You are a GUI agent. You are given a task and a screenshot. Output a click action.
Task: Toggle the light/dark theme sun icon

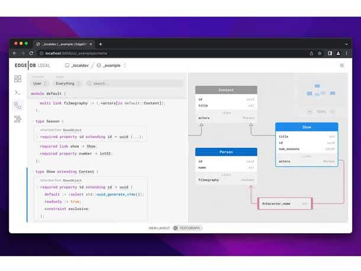(341, 65)
